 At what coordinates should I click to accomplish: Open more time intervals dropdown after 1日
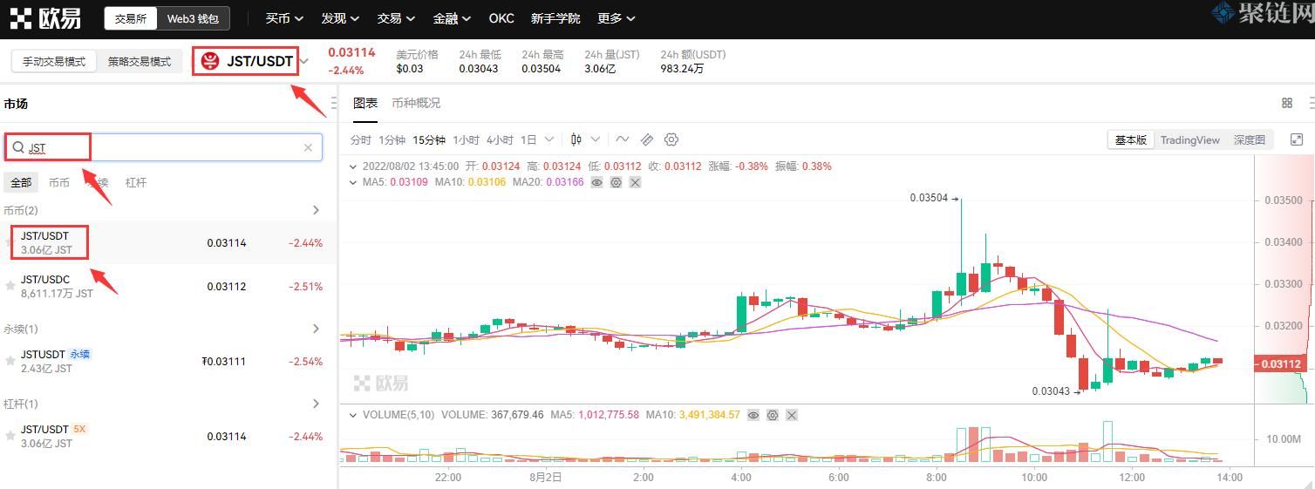549,139
